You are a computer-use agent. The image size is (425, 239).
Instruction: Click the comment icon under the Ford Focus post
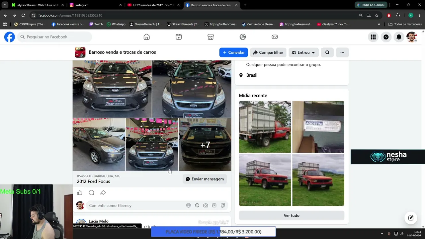91,193
